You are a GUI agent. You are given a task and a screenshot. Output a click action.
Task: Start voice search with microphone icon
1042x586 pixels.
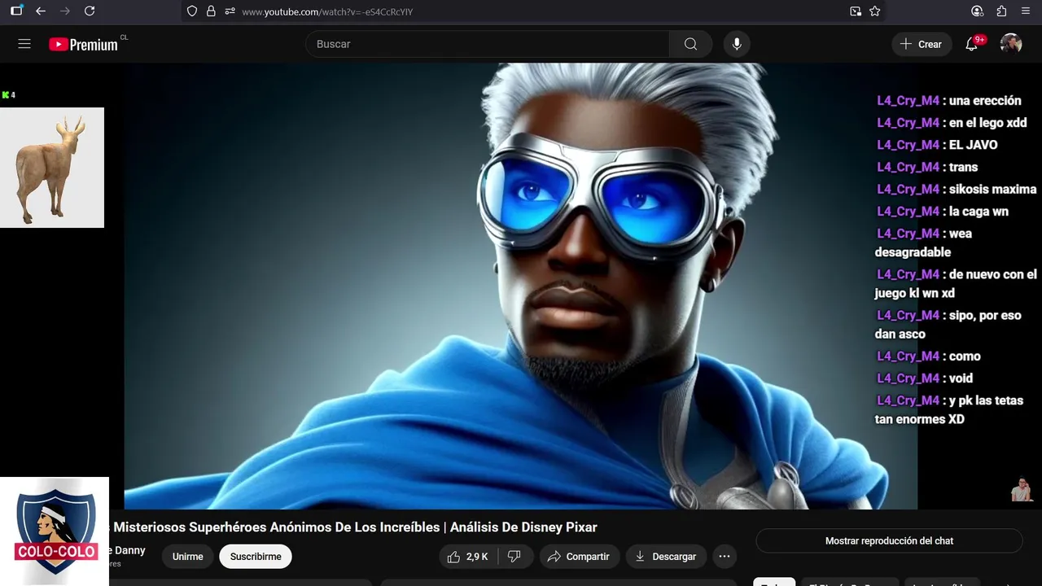(737, 44)
